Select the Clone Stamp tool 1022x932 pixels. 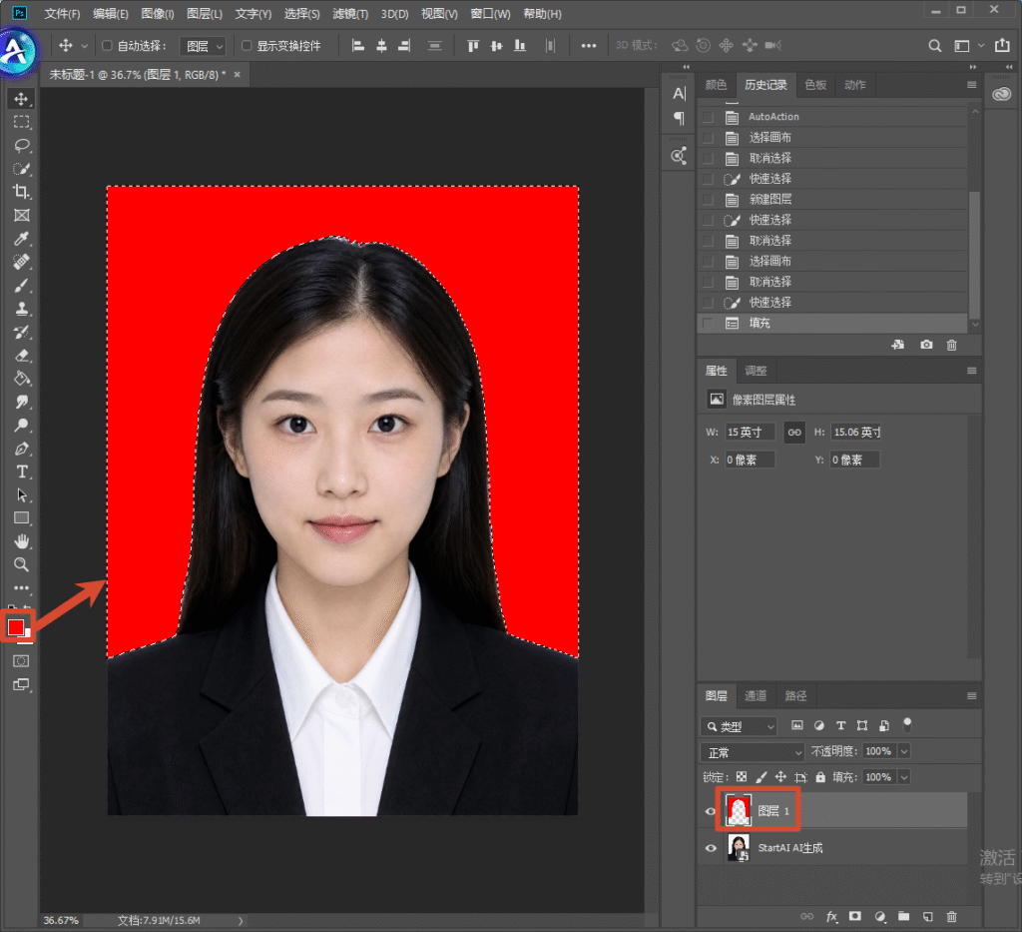pyautogui.click(x=22, y=309)
